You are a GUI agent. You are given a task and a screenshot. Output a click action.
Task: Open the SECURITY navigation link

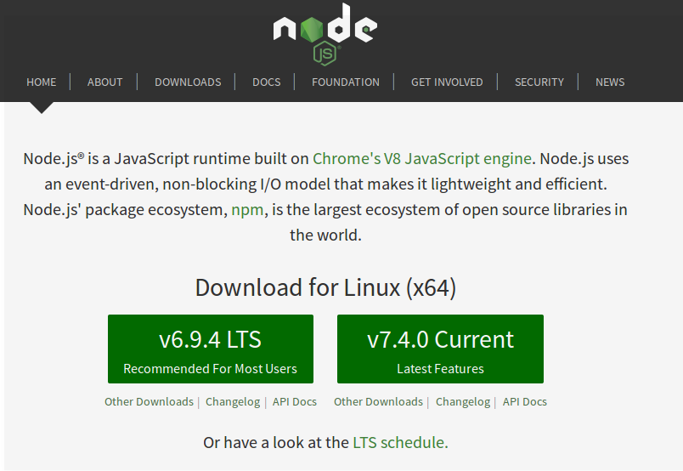pyautogui.click(x=539, y=82)
